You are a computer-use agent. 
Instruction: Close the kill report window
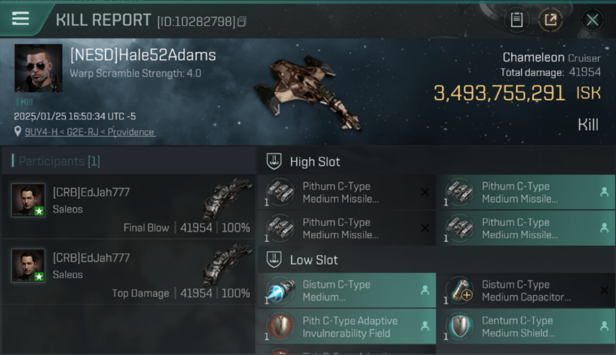(x=592, y=20)
